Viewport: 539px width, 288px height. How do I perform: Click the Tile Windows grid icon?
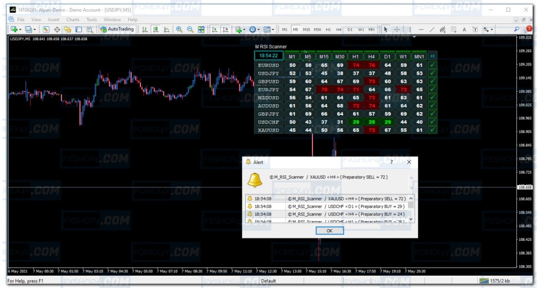(x=201, y=30)
